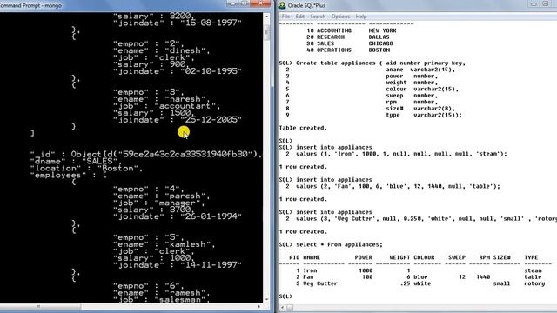This screenshot has width=557, height=313.
Task: Open the File menu in SQL*Plus
Action: click(x=285, y=17)
